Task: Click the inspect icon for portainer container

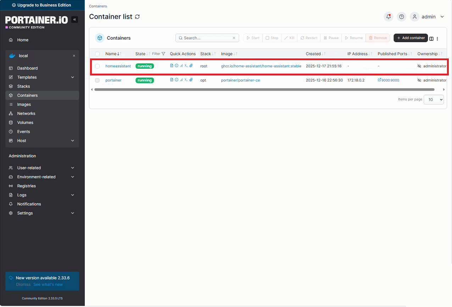Action: click(177, 80)
